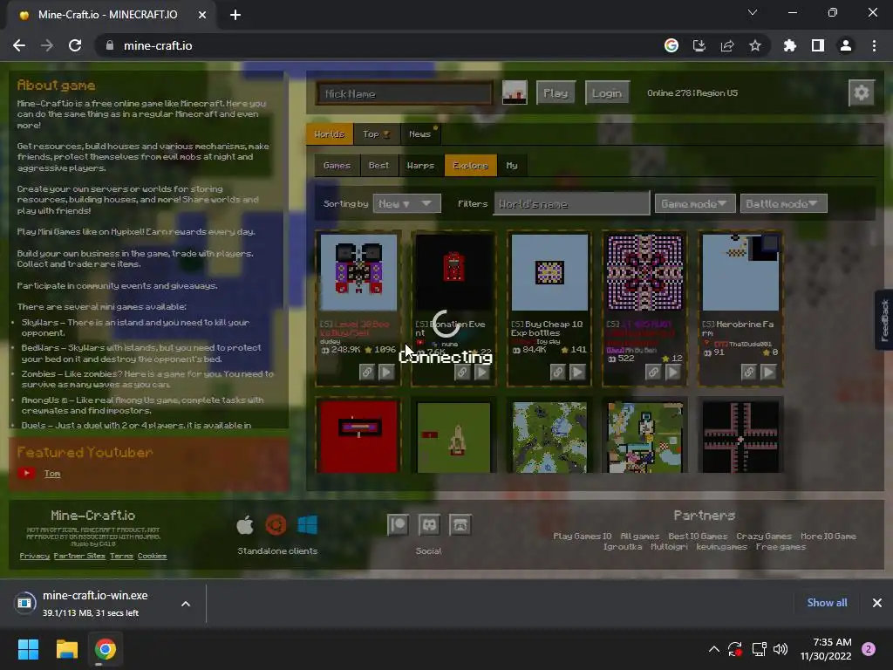The height and width of the screenshot is (670, 893).
Task: Copy link for the dudey world card
Action: (x=367, y=372)
